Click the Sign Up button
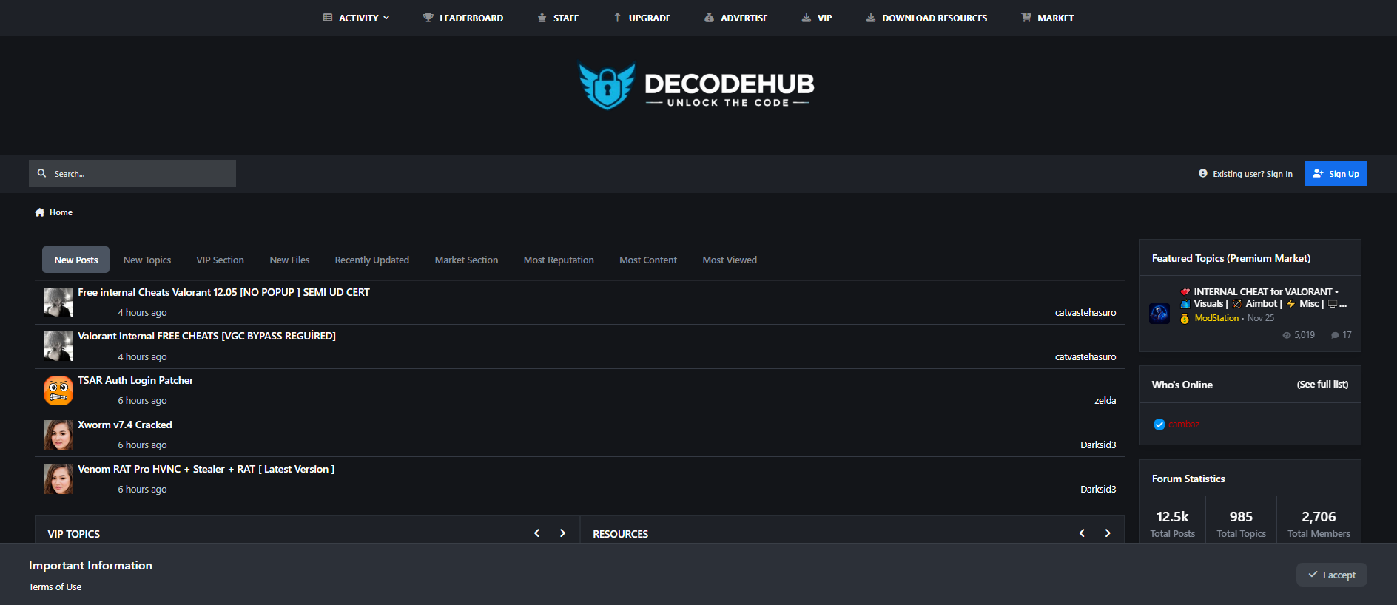The width and height of the screenshot is (1397, 605). (x=1336, y=174)
